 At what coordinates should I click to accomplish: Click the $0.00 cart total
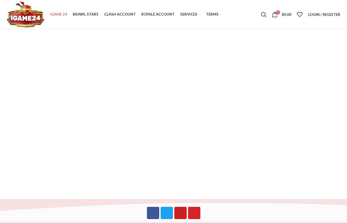pos(287,14)
